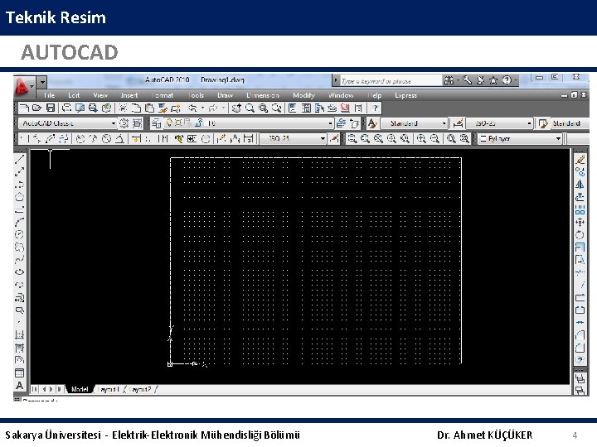Open the Express menu

pyautogui.click(x=405, y=95)
